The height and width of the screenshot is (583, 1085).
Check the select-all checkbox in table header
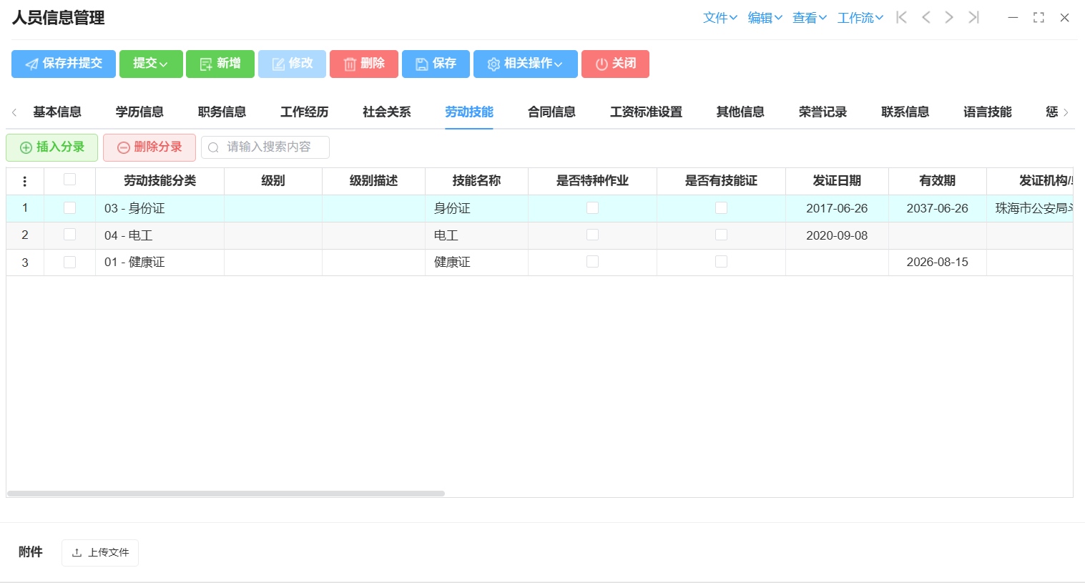(x=69, y=180)
